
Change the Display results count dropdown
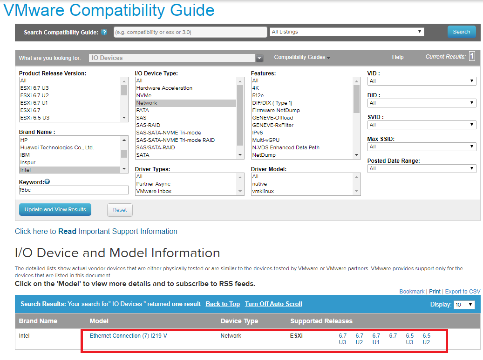point(464,305)
